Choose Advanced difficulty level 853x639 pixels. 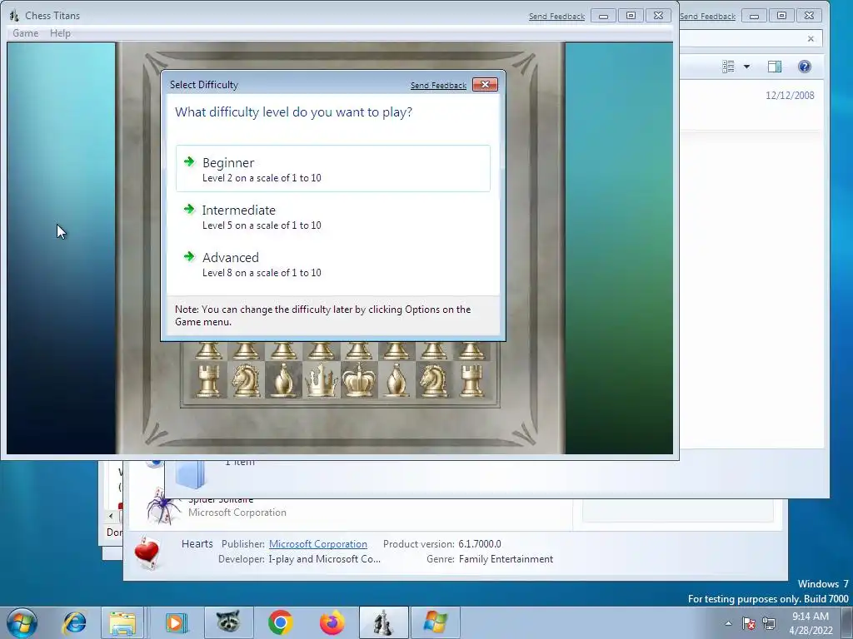click(333, 264)
